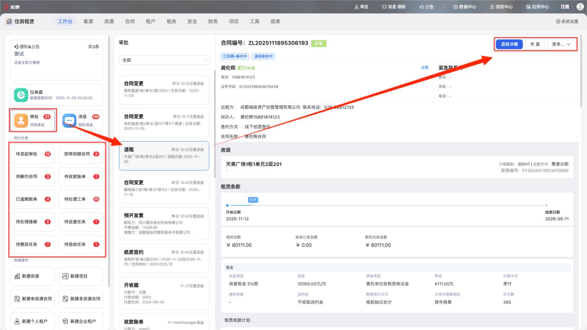This screenshot has height=330, width=587.
Task: Open 应用中心 in the header
Action: (537, 7)
